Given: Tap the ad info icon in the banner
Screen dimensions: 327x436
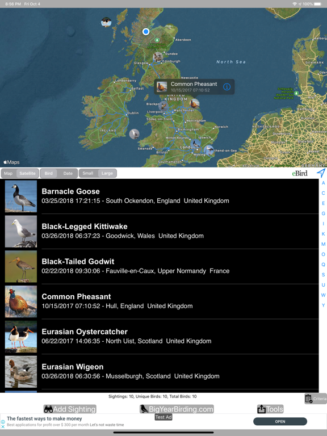Looking at the screenshot, I should coord(3,422).
